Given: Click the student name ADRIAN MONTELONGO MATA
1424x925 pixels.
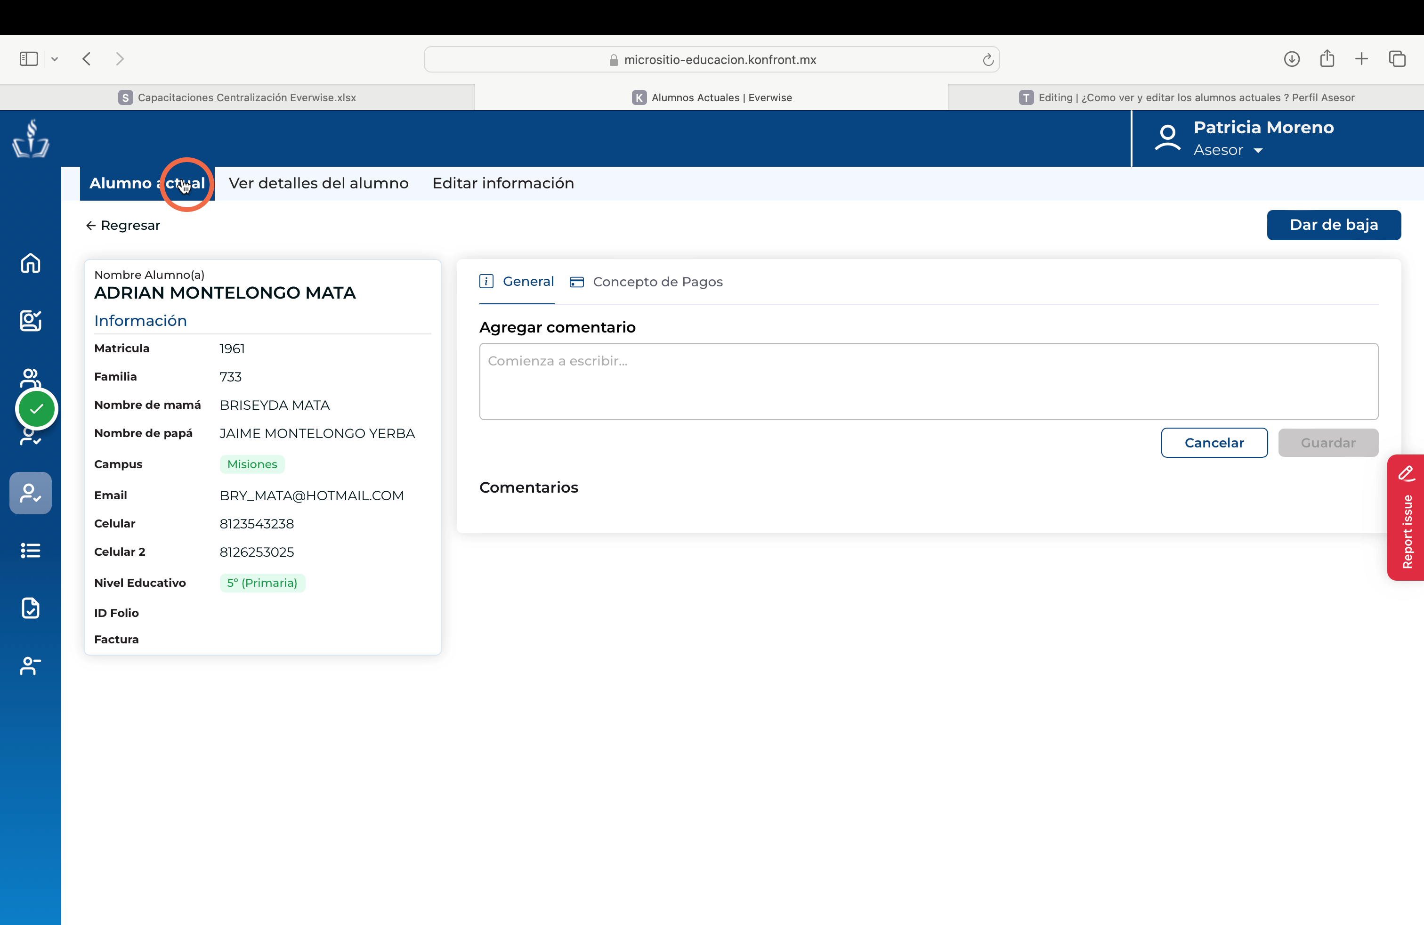Looking at the screenshot, I should point(225,292).
